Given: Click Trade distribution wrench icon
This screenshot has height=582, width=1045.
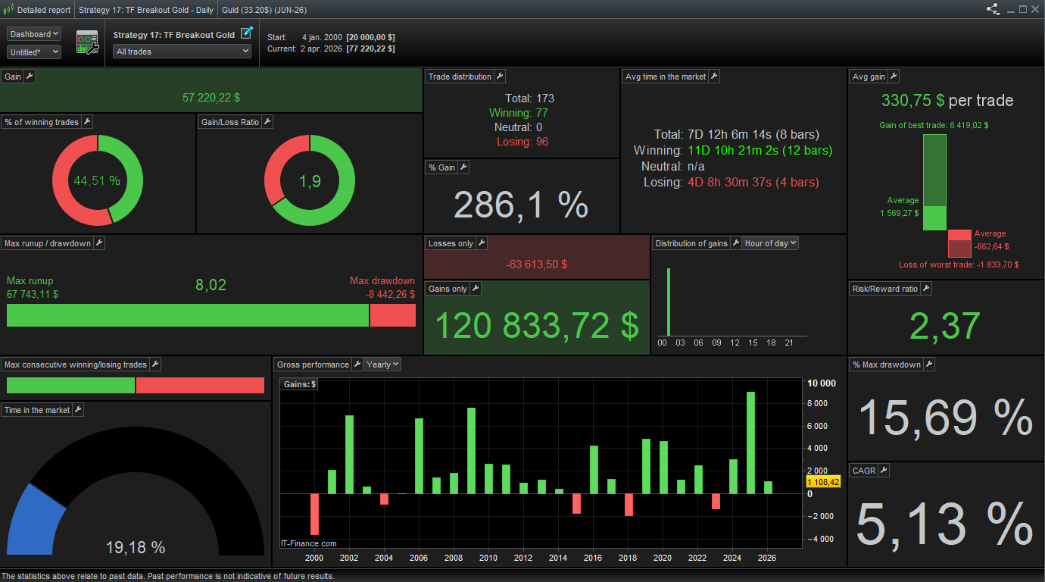Looking at the screenshot, I should click(x=500, y=77).
